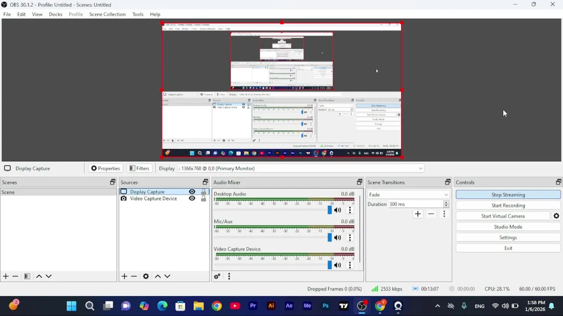Float the Audio Mixer dock icon
This screenshot has height=316, width=563.
pos(360,182)
